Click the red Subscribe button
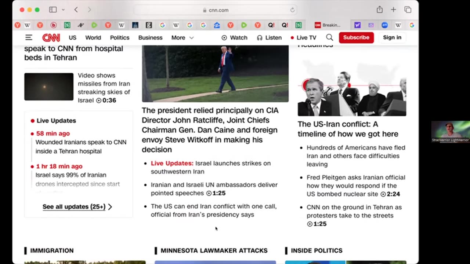Viewport: 470px width, 264px height. (356, 37)
